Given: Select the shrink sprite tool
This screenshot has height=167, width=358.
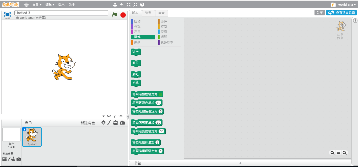Looking at the screenshot, I should (x=135, y=4).
